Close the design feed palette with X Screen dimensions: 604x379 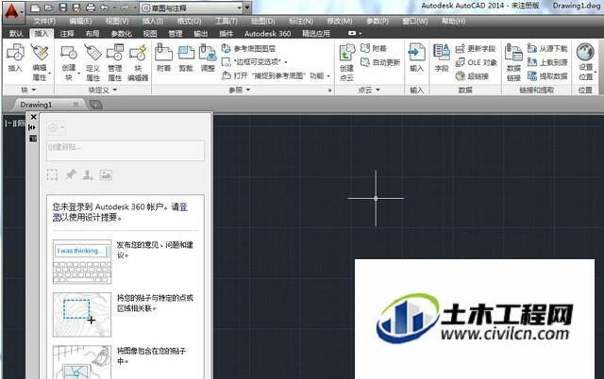pos(34,117)
